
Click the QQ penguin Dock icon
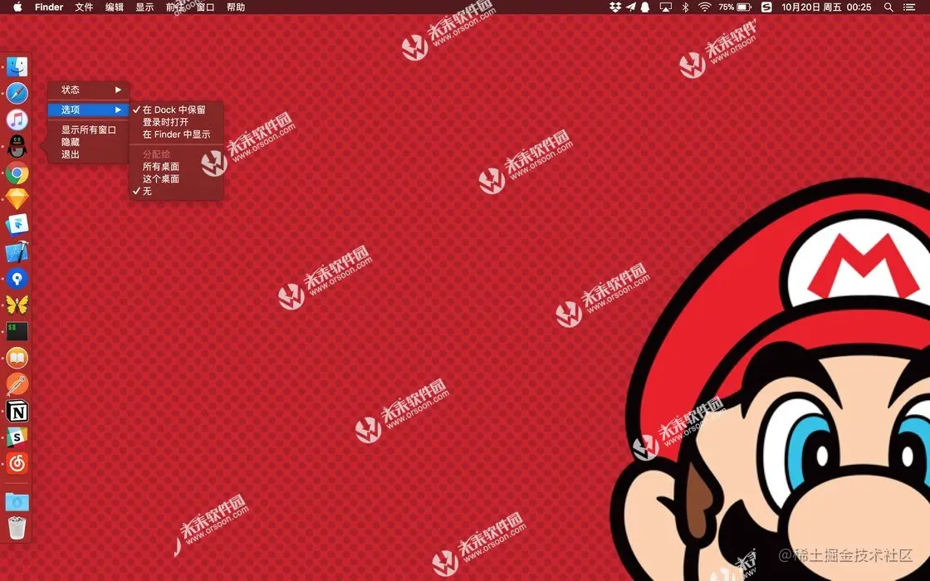point(17,146)
